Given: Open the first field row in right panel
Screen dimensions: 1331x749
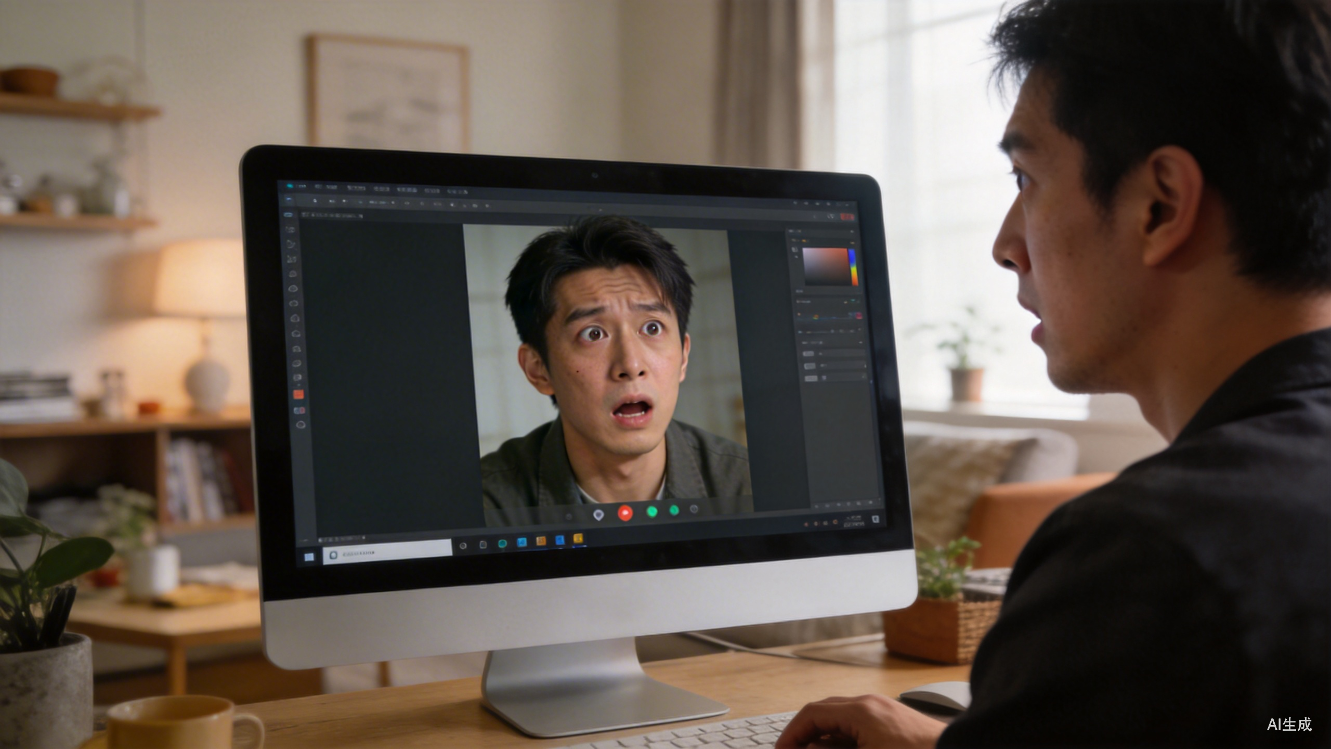Looking at the screenshot, I should 841,353.
